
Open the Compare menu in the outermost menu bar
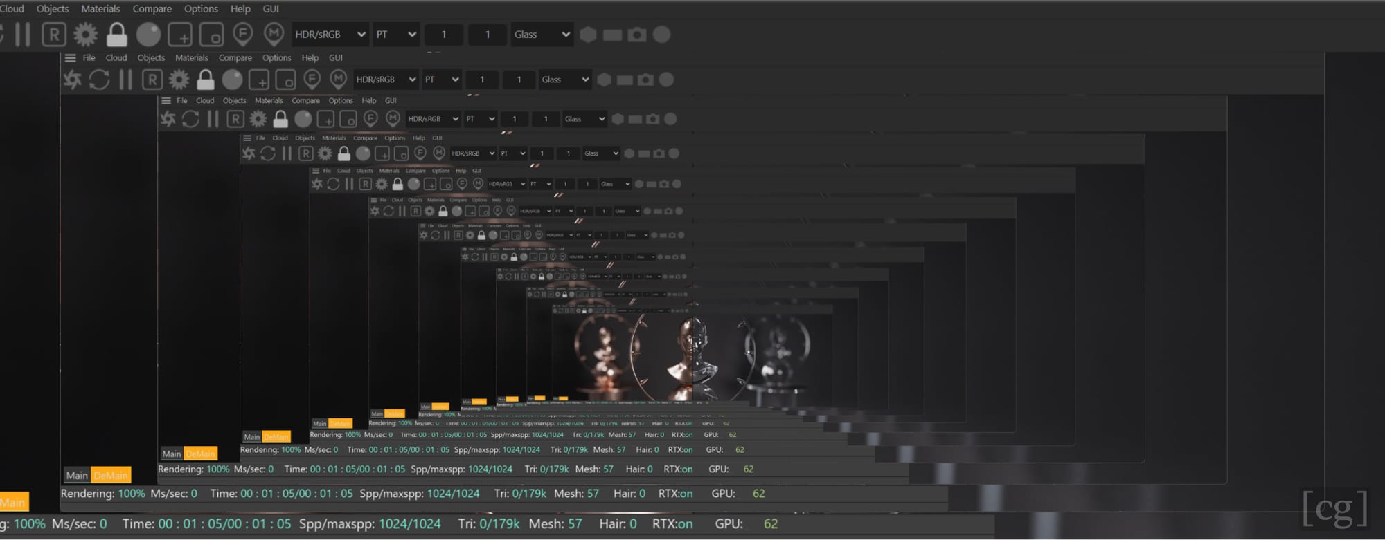152,8
